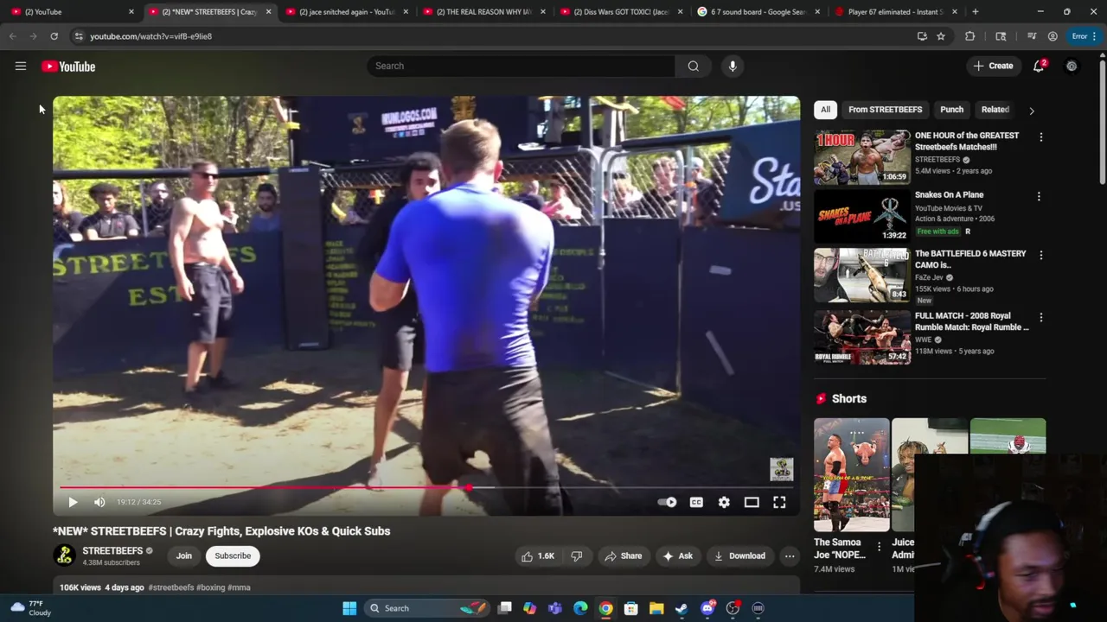Open 'THE BATTLEFIELD 6 MASTERY CAMO' title

click(x=970, y=259)
